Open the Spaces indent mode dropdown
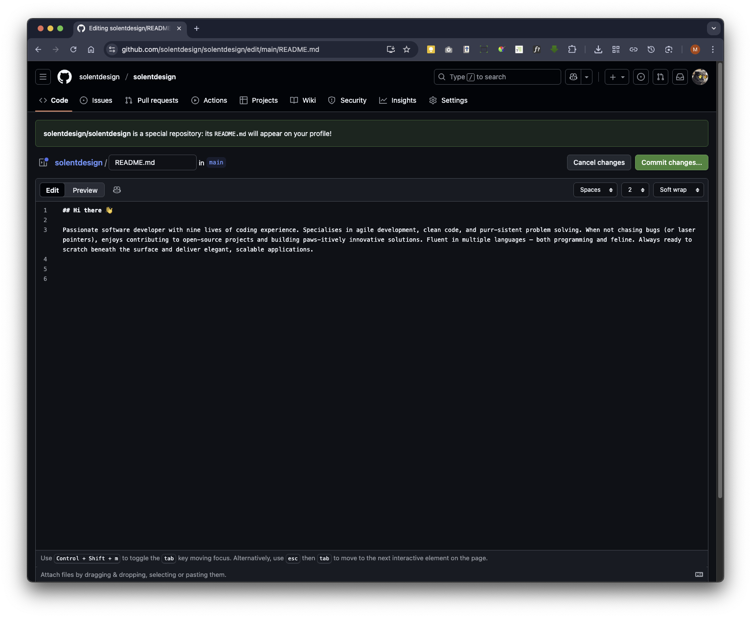751x618 pixels. [595, 190]
